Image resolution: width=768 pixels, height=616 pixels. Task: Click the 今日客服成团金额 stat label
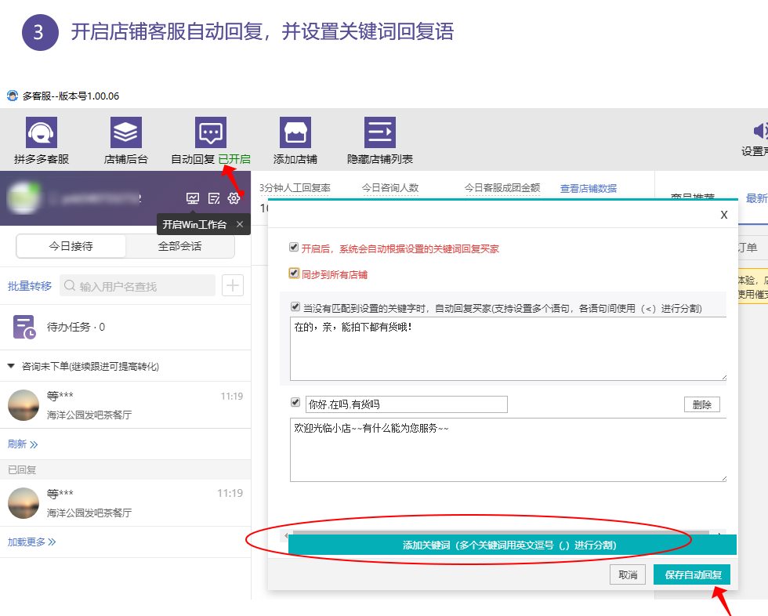click(502, 188)
